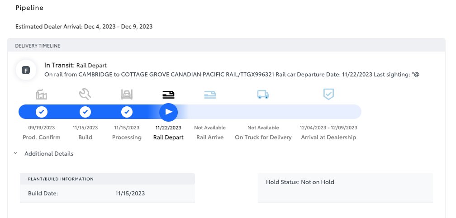
Task: Click the factory icon for Prod. Confirm
Action: pyautogui.click(x=41, y=95)
